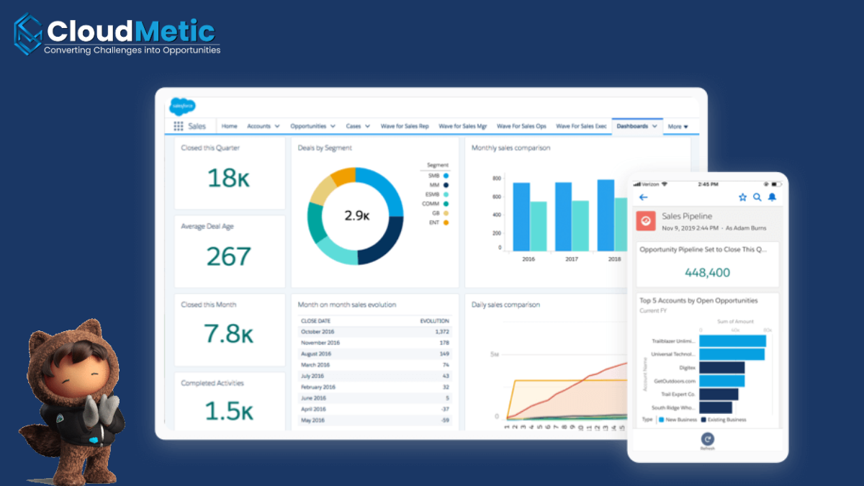
Task: Click the 2.9K donut chart center
Action: pos(356,215)
